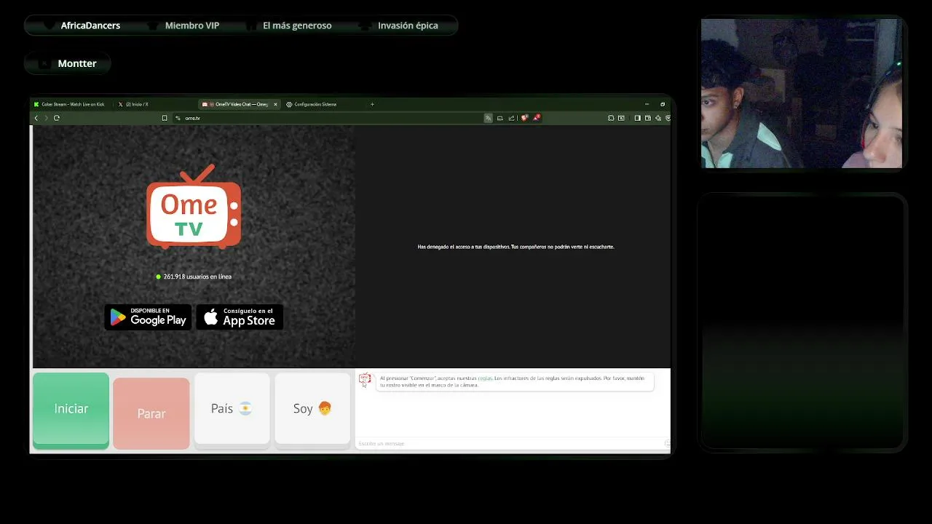The height and width of the screenshot is (524, 932).
Task: Follow the reglas link in chat notice
Action: [x=485, y=378]
